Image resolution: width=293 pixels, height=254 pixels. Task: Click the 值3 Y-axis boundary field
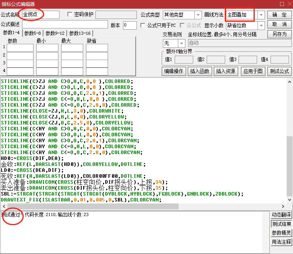click(x=248, y=60)
